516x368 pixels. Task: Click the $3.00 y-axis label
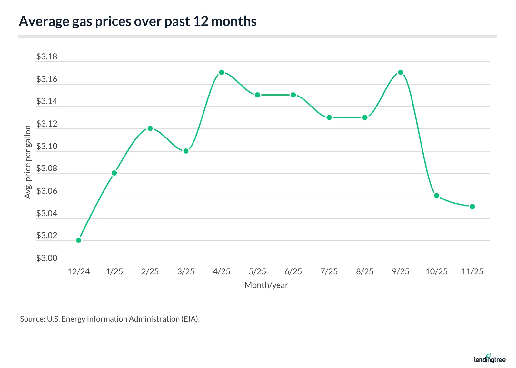click(x=47, y=258)
